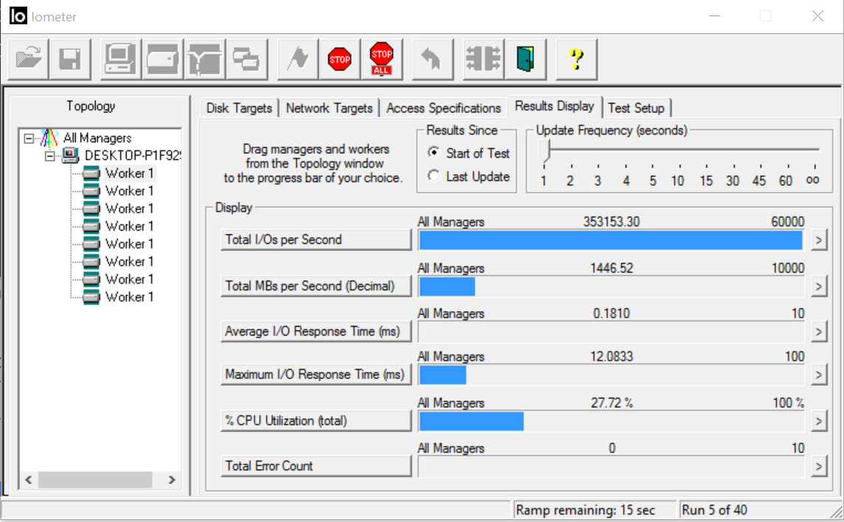Click the Exit door icon in toolbar
The height and width of the screenshot is (522, 844).
(525, 59)
